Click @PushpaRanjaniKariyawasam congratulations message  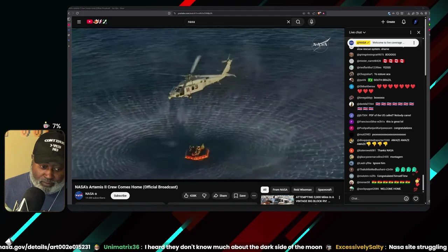(x=384, y=128)
